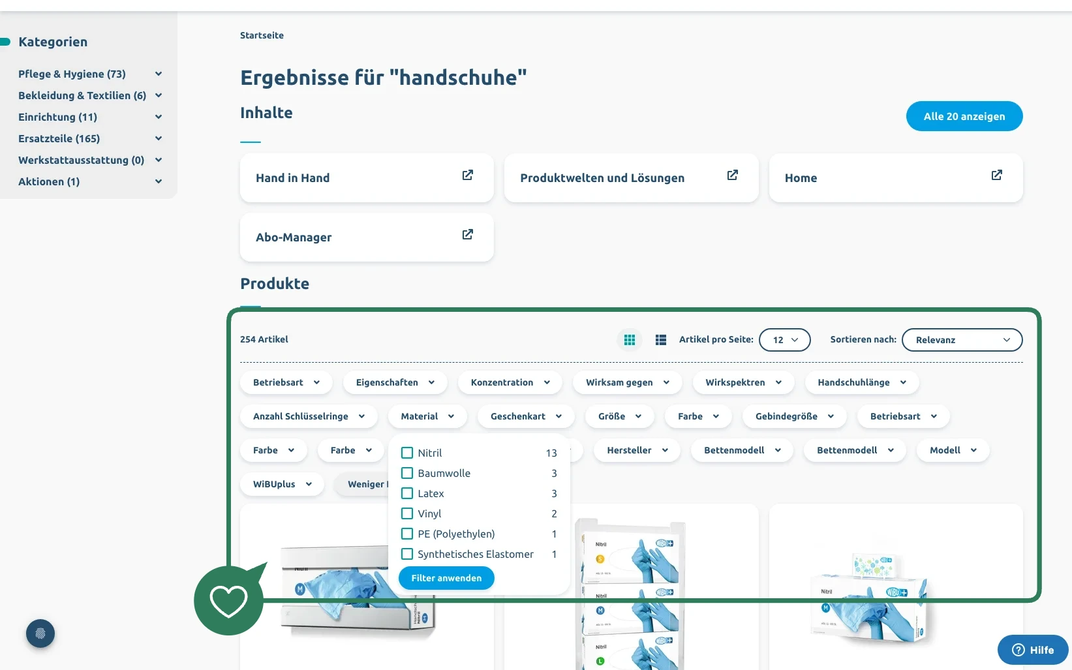Collapse the Material filter dropdown
This screenshot has width=1072, height=670.
[x=427, y=416]
